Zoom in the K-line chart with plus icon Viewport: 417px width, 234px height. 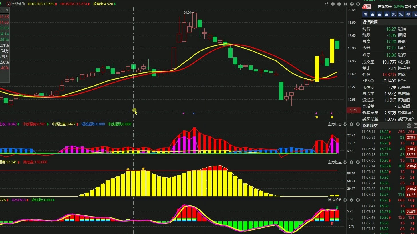click(333, 4)
